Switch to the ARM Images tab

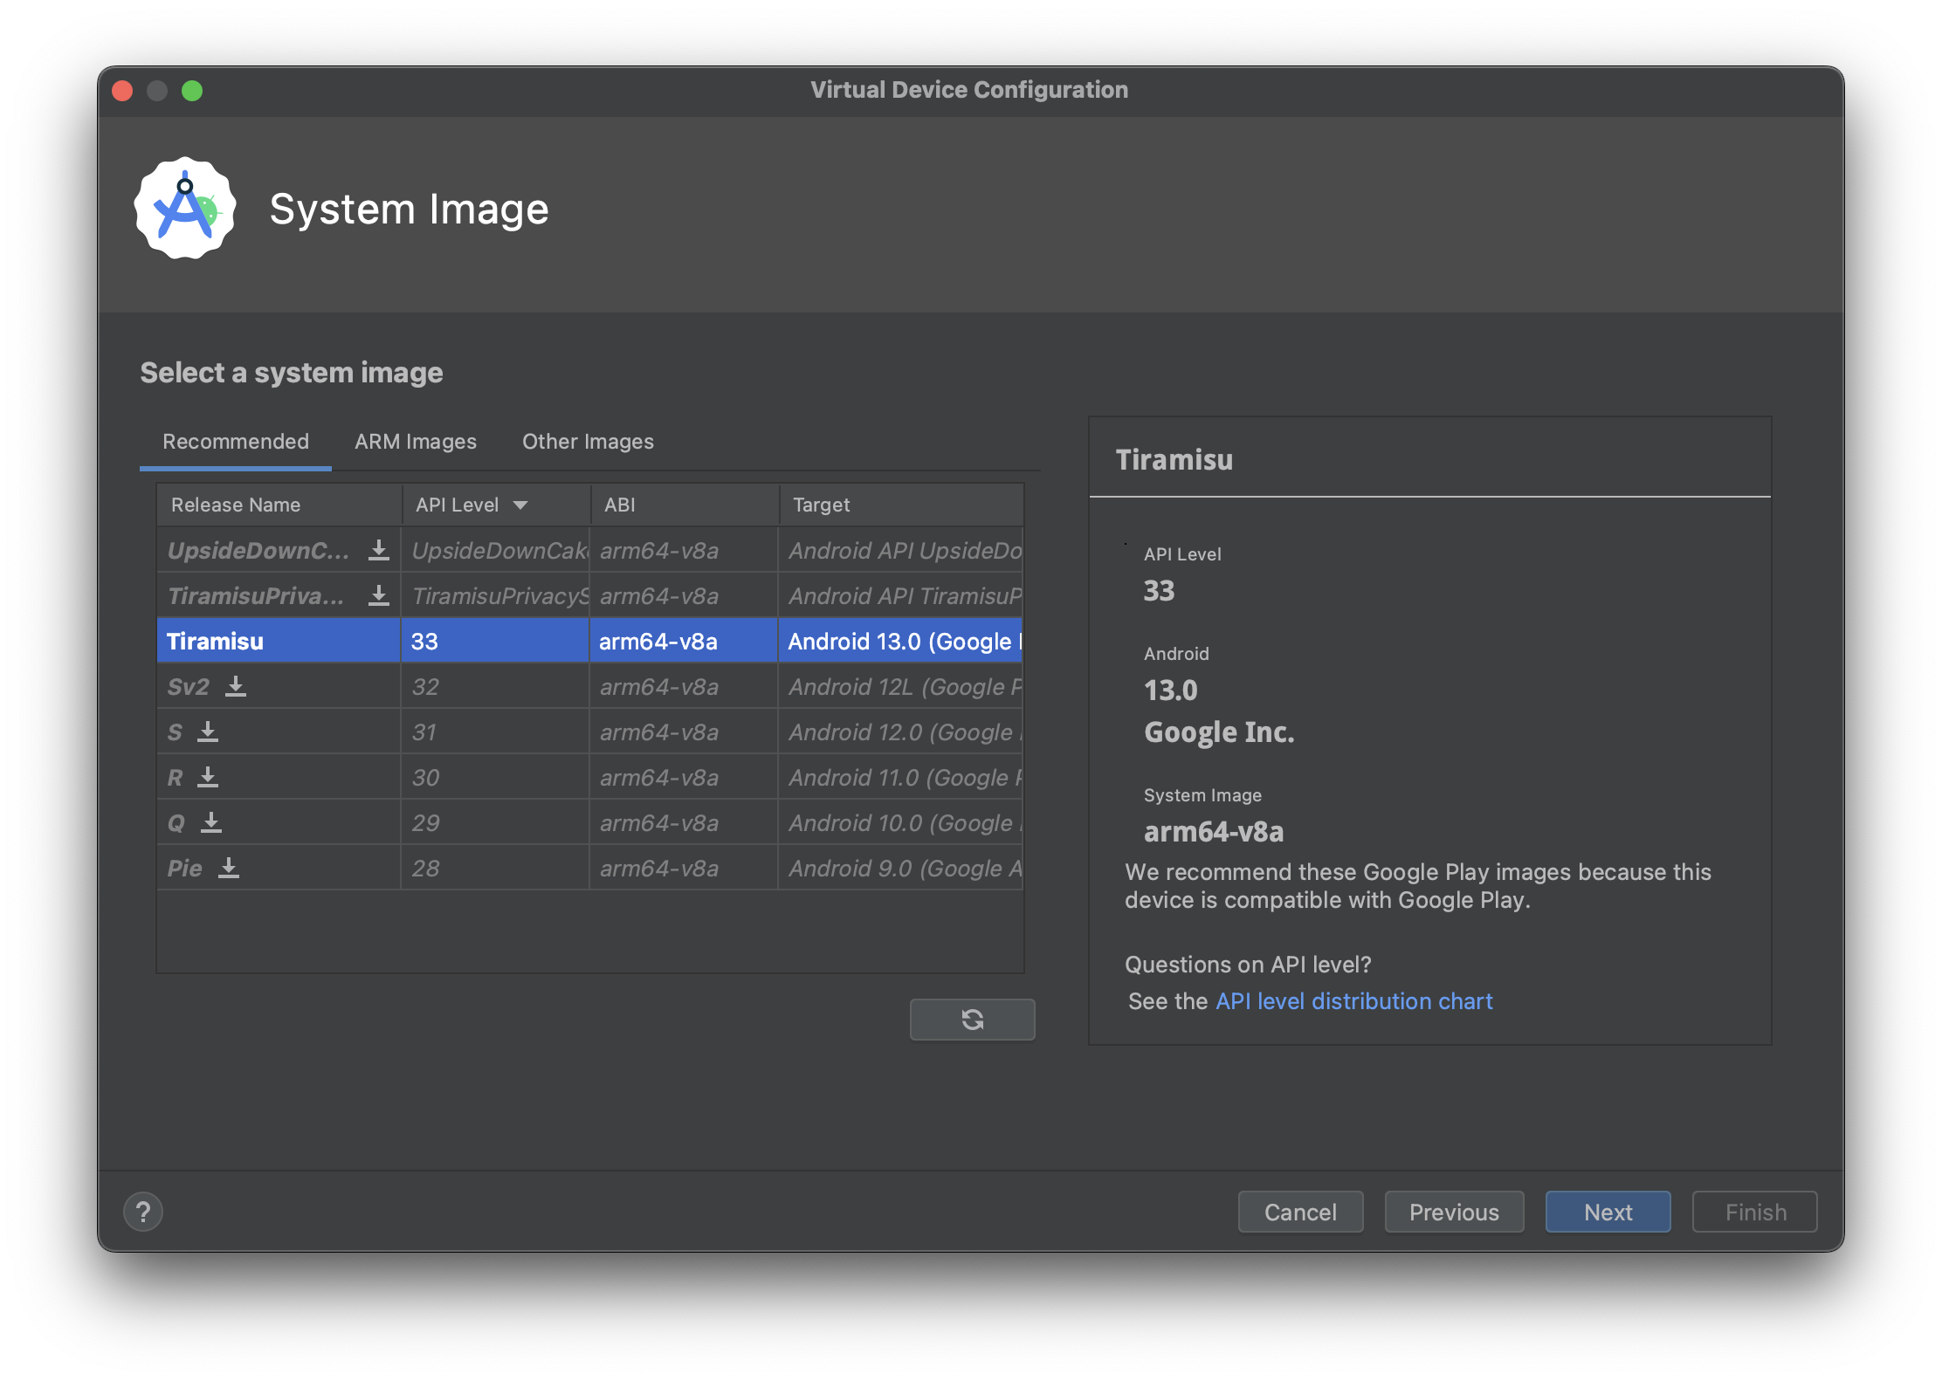[416, 442]
